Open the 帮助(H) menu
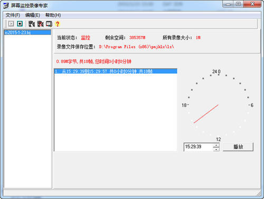The width and height of the screenshot is (264, 199). click(x=53, y=15)
